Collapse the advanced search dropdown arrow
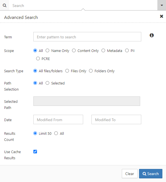 click(x=162, y=5)
